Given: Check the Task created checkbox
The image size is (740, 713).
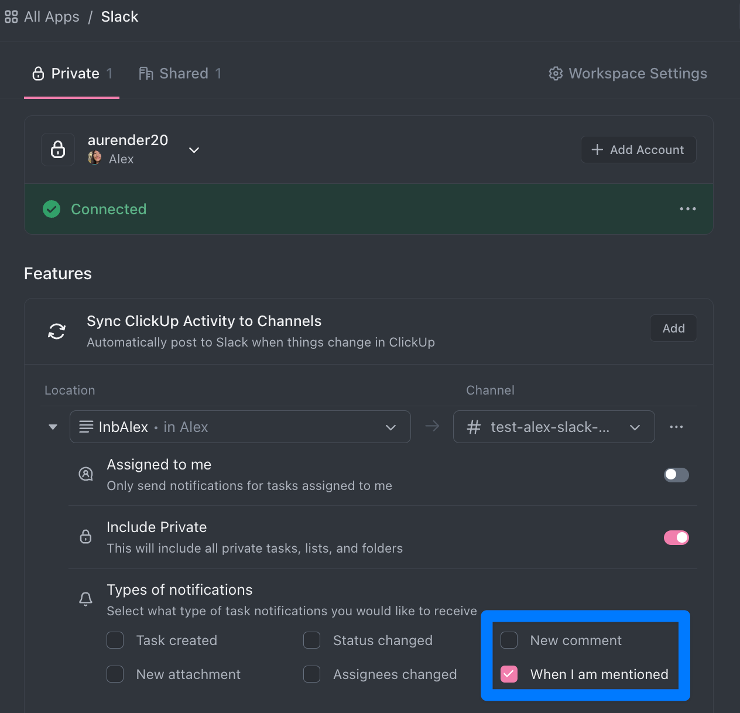Looking at the screenshot, I should (x=115, y=640).
